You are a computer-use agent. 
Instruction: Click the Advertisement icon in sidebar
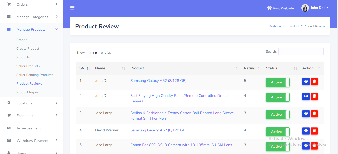[9, 128]
